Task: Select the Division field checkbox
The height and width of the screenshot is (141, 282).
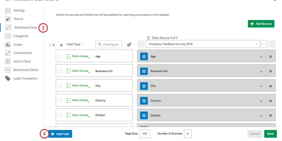Action: pos(60,115)
